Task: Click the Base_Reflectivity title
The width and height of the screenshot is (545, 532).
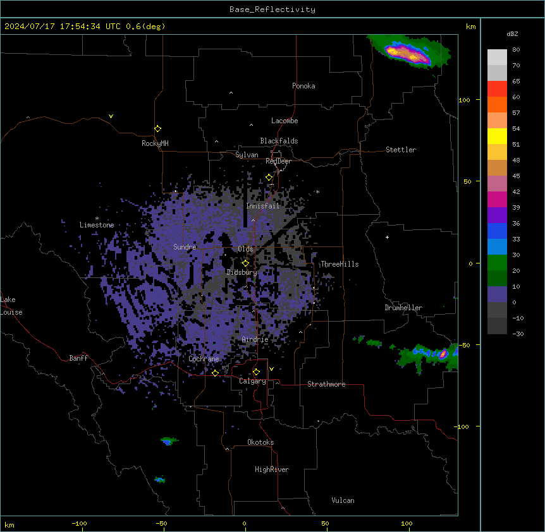Action: [x=272, y=9]
